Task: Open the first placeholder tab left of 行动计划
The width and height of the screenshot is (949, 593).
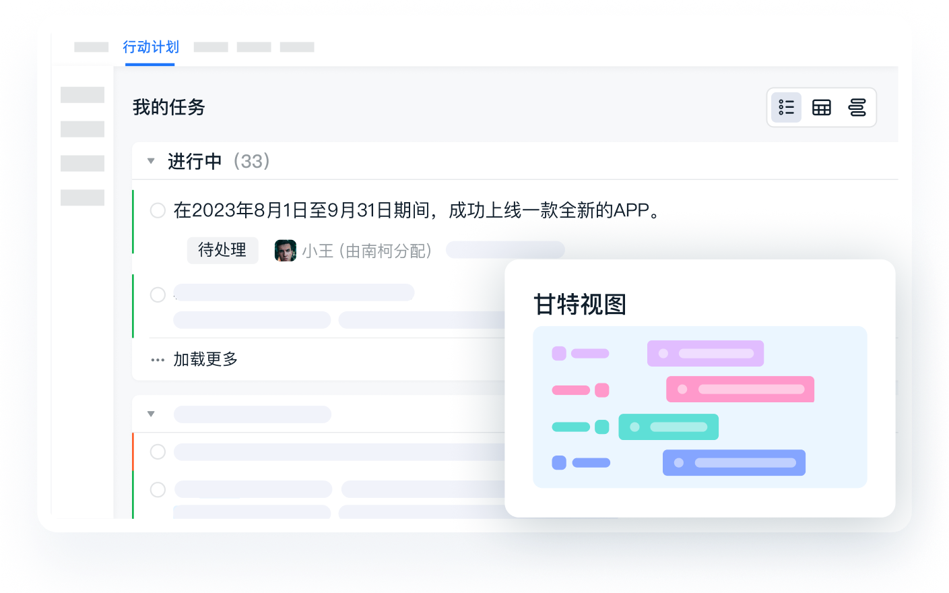Action: pyautogui.click(x=91, y=47)
